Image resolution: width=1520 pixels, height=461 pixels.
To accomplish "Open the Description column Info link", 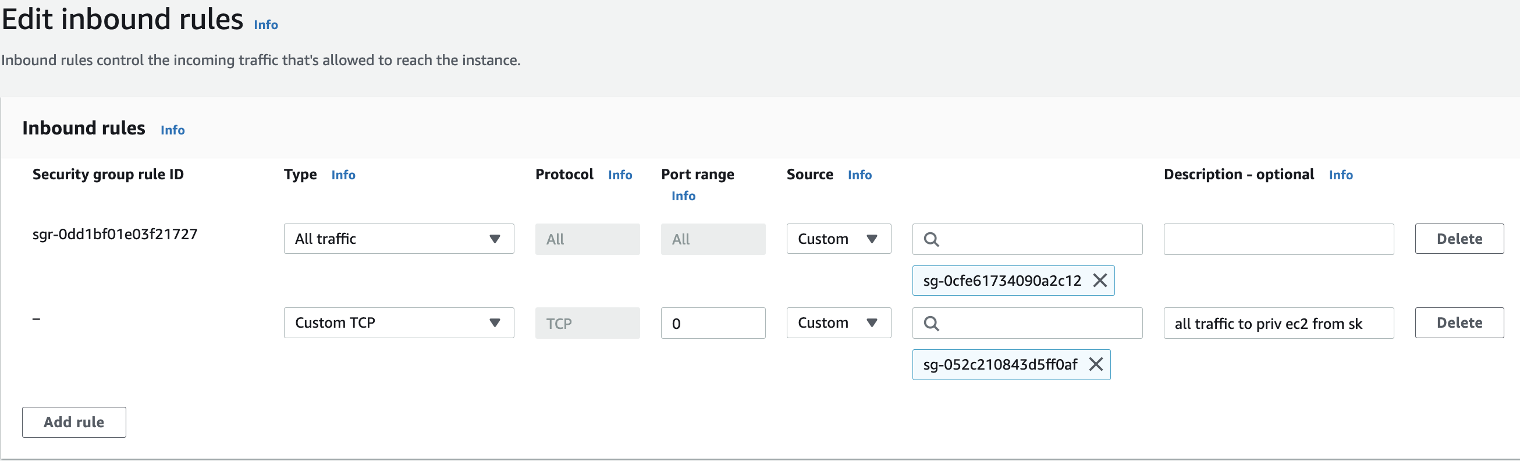I will [1340, 175].
